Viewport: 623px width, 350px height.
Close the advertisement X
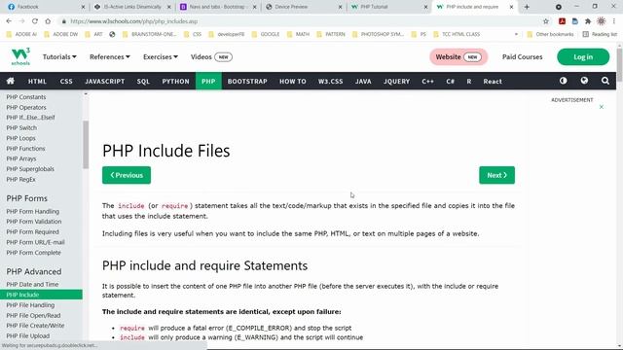602,107
